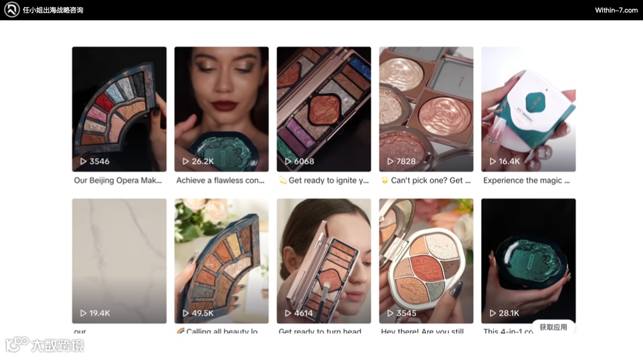
Task: Click the play icon beside 16.4K views
Action: tap(493, 162)
